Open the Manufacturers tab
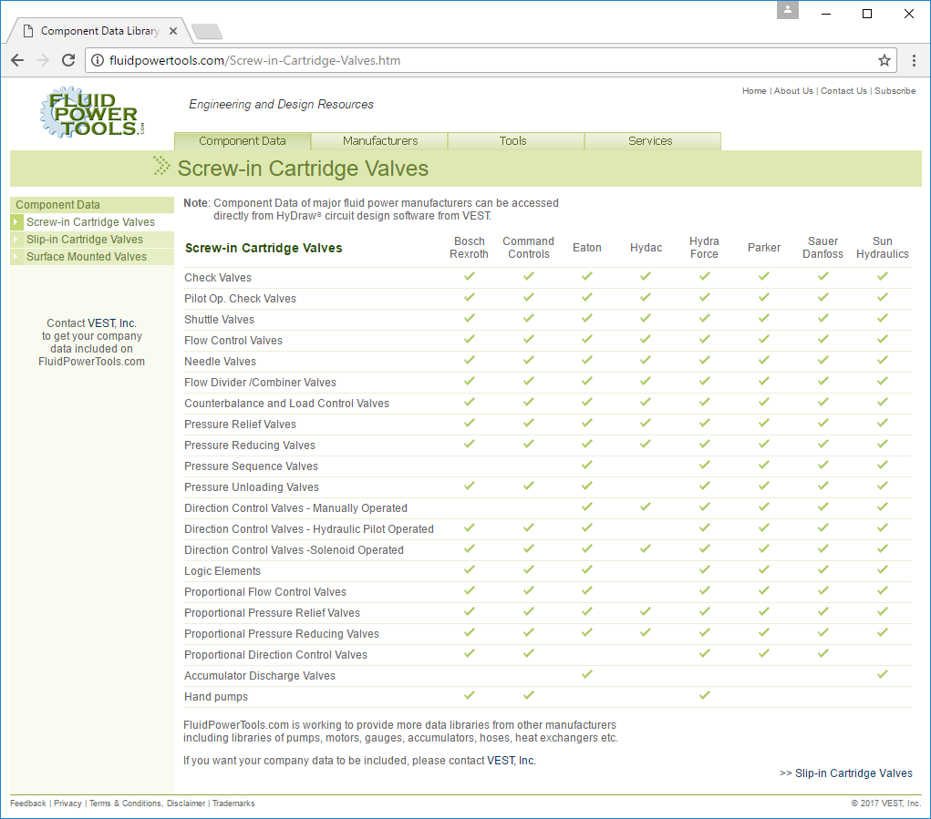 coord(380,141)
